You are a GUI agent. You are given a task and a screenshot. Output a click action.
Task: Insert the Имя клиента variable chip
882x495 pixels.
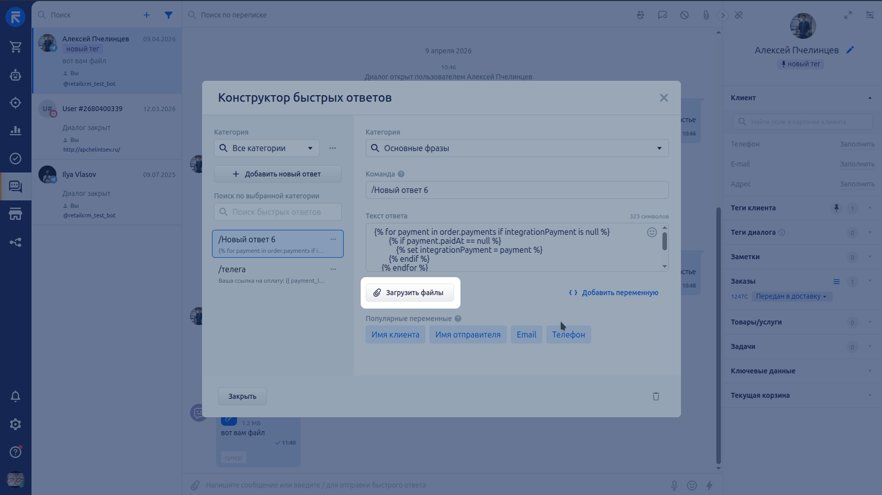(x=395, y=334)
